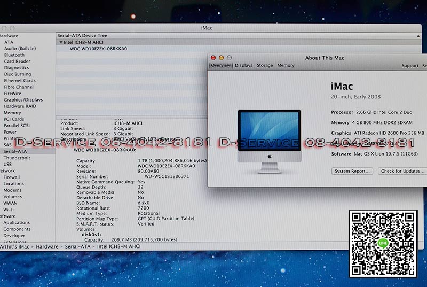
Task: Select Volumes in the sidebar
Action: 12,197
